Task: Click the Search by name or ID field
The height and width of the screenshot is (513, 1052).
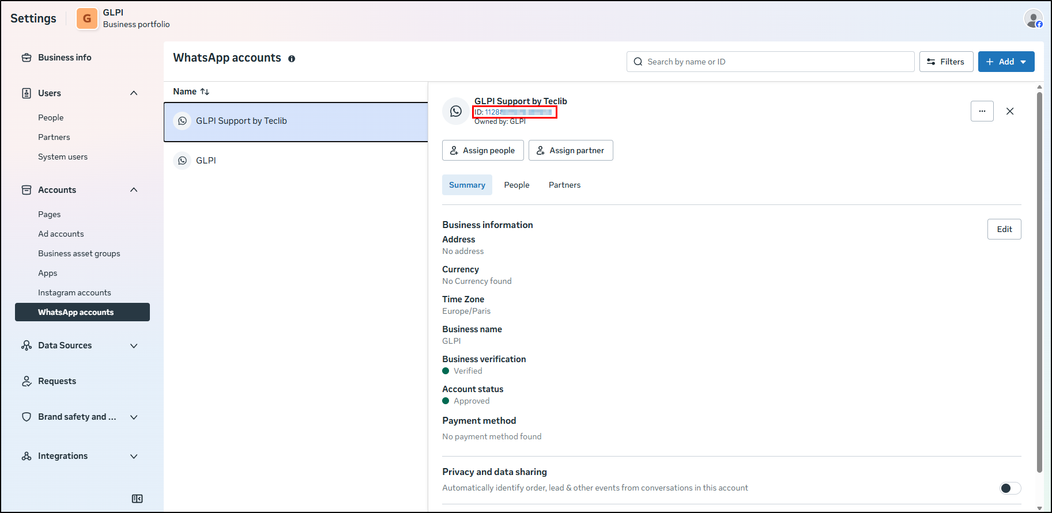Action: (x=770, y=62)
